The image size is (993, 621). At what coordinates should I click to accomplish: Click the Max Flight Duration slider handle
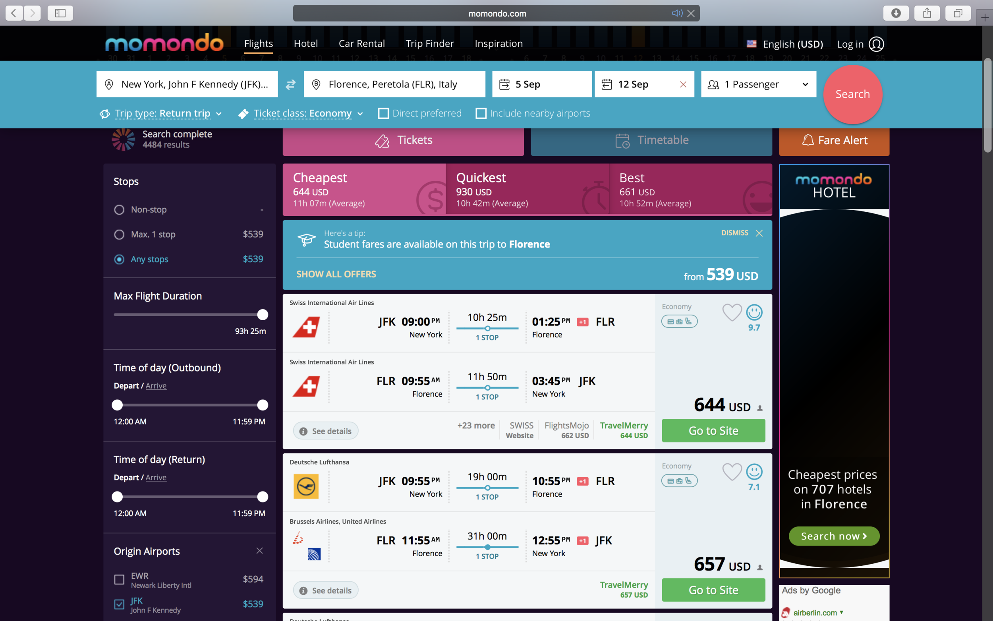(x=263, y=315)
